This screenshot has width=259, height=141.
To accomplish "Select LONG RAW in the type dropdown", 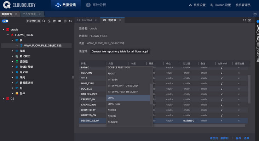I will click(128, 104).
